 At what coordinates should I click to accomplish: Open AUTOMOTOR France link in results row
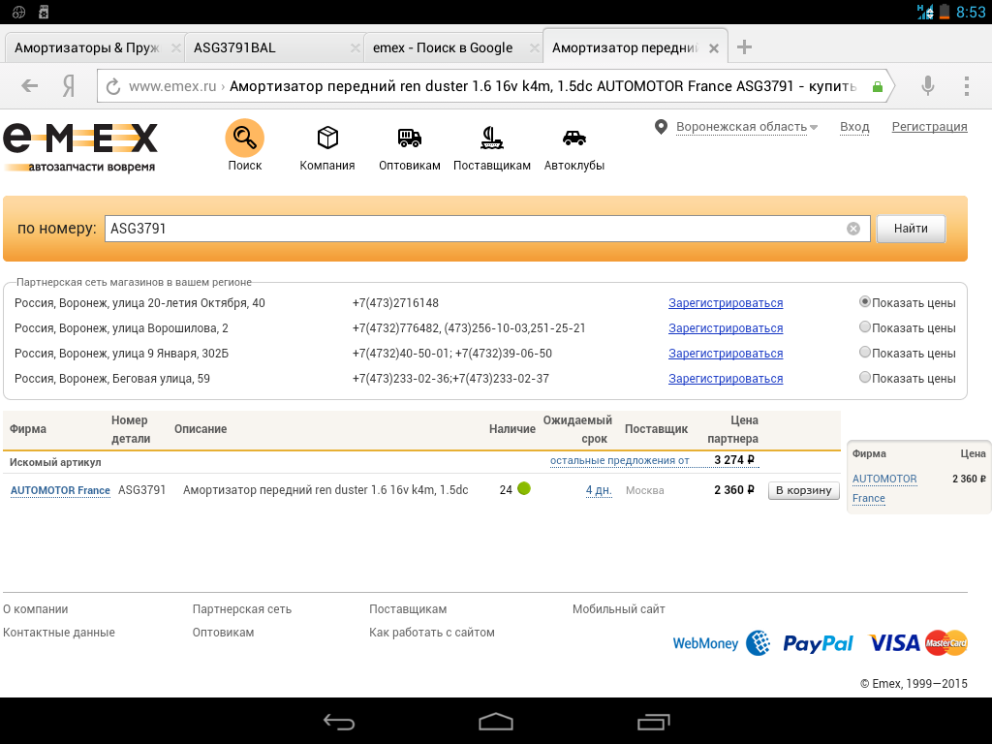[60, 490]
